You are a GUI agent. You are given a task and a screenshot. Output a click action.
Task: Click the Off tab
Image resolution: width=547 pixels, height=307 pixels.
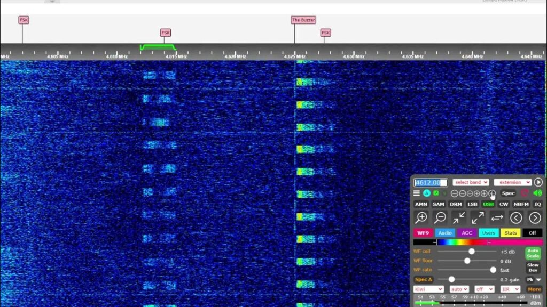point(533,233)
